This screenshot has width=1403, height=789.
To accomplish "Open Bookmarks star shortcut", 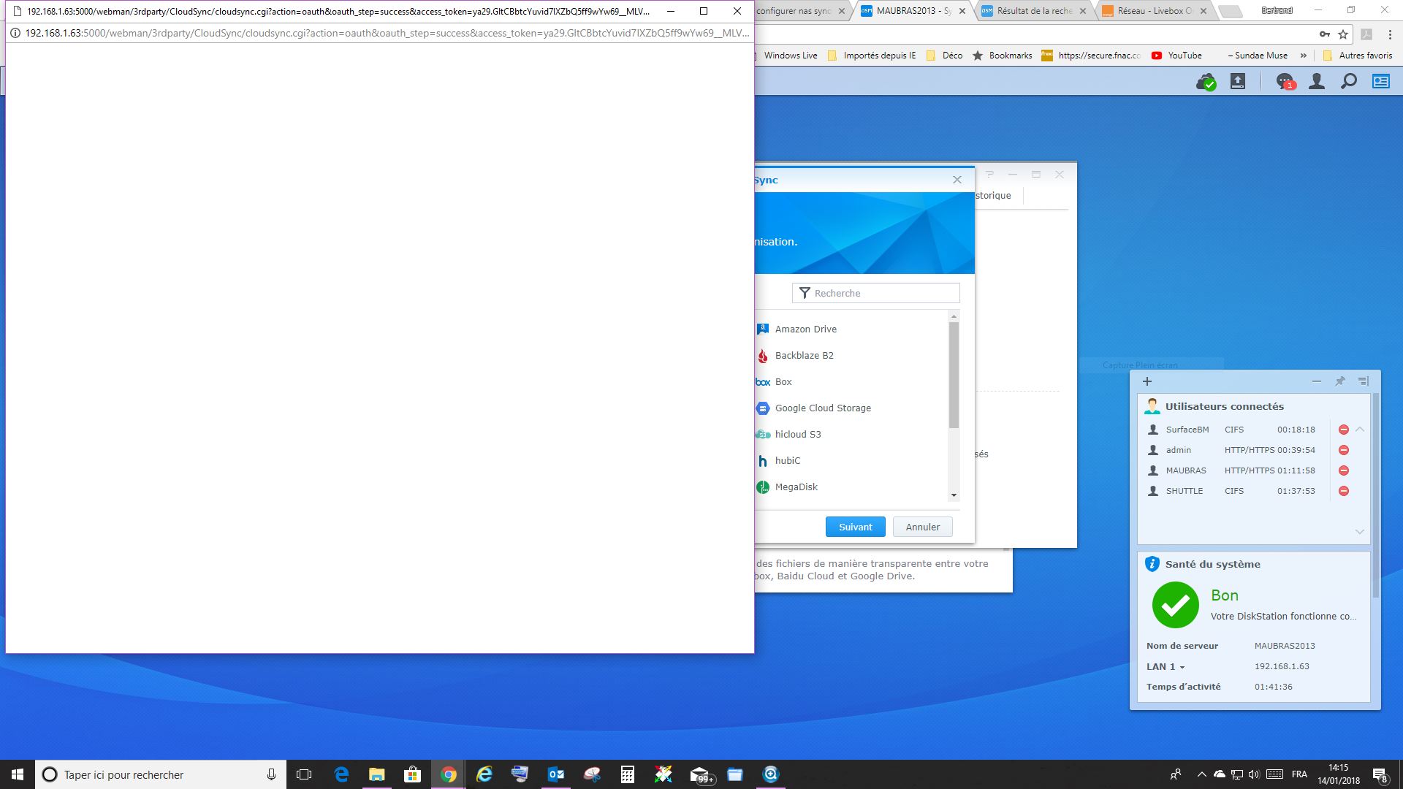I will coord(1002,56).
